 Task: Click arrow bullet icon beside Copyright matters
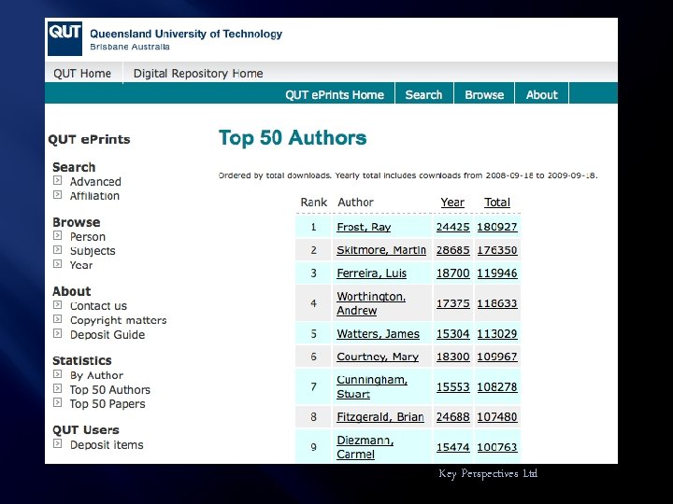(58, 319)
